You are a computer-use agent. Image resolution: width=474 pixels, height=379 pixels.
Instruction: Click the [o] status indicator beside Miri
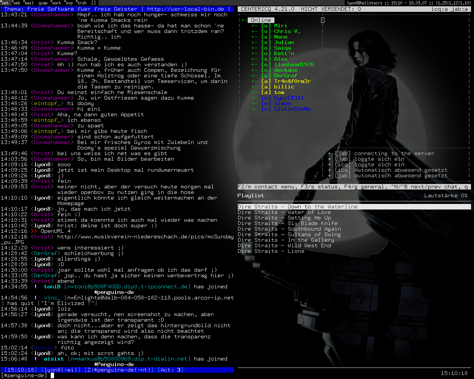tap(266, 26)
